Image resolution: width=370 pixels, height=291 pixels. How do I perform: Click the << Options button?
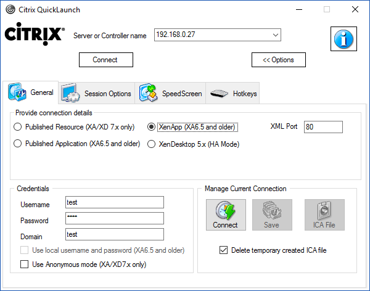(x=278, y=60)
